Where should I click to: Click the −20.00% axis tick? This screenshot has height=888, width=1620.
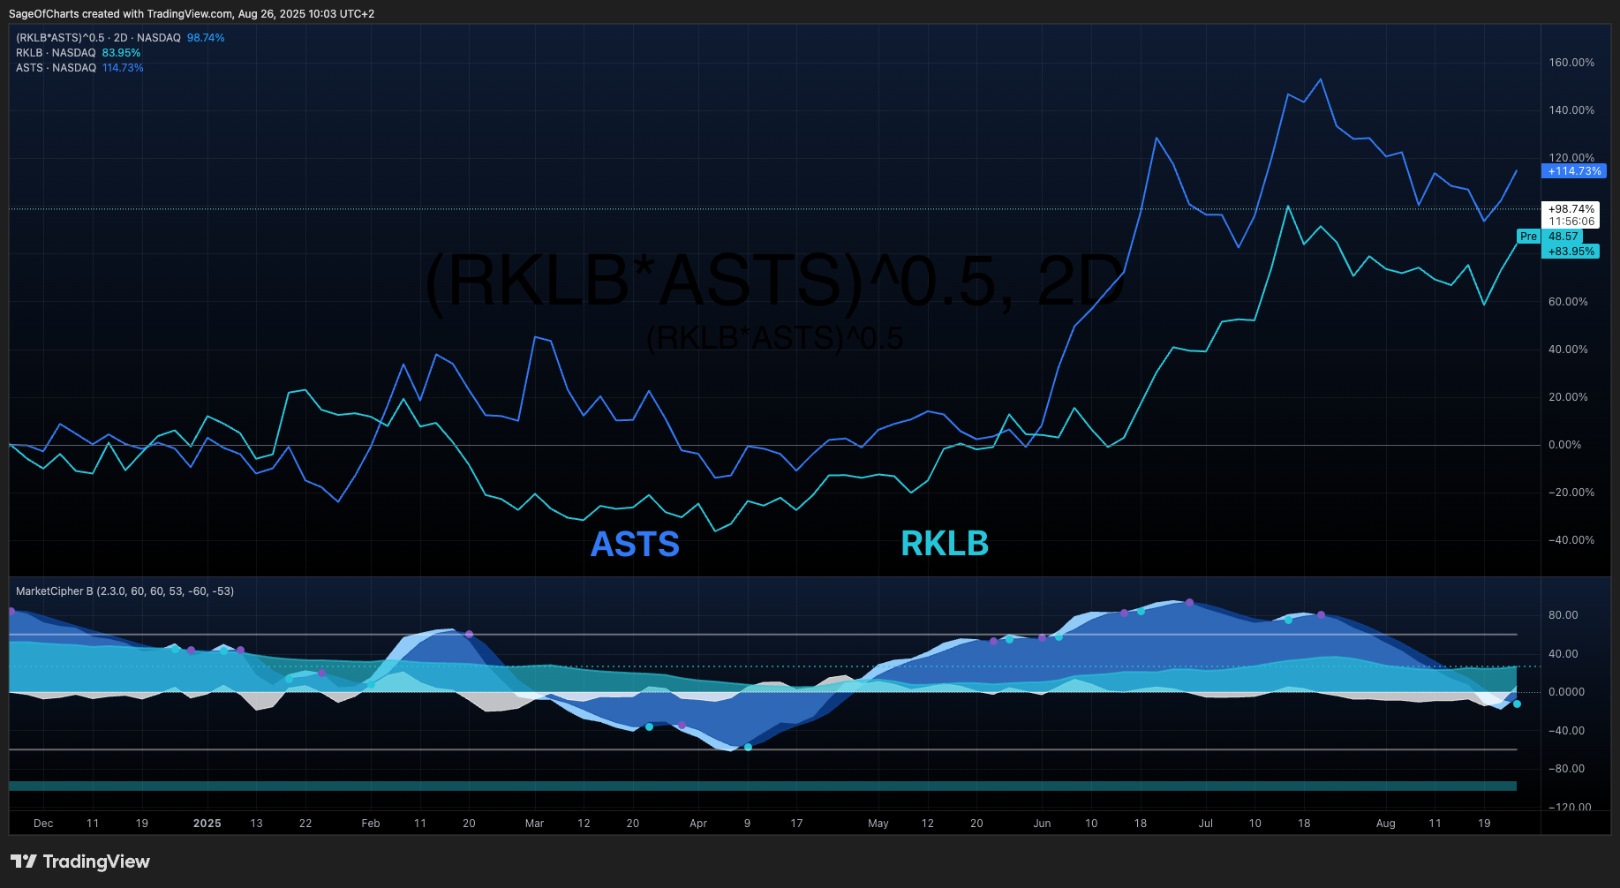coord(1571,493)
